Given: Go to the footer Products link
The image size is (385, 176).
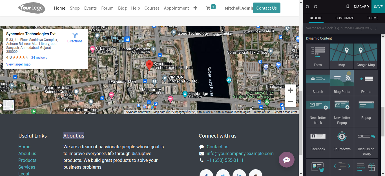Looking at the screenshot, I should tap(27, 160).
